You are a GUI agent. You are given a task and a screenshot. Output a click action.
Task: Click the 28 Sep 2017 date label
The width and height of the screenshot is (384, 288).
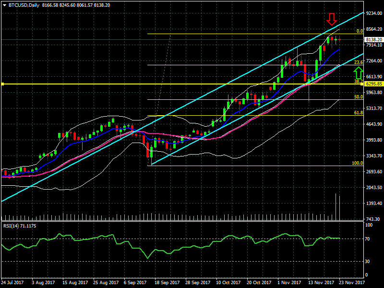click(198, 282)
